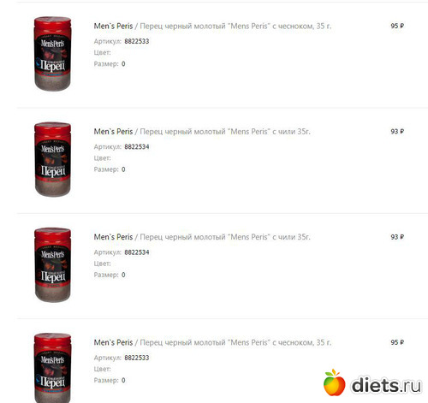
Task: Click Men`s Peris brand name in third item
Action: (x=113, y=237)
